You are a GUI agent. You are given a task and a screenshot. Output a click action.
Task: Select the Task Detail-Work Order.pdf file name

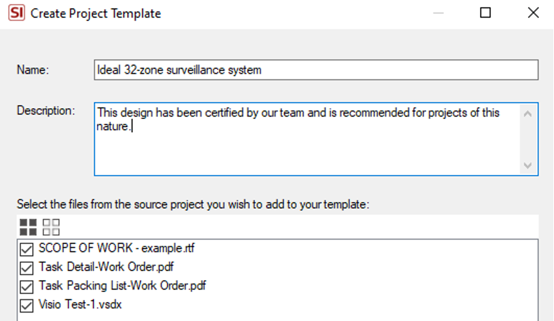click(106, 267)
